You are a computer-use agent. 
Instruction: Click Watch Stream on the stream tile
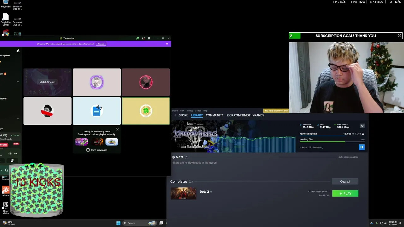[x=47, y=82]
